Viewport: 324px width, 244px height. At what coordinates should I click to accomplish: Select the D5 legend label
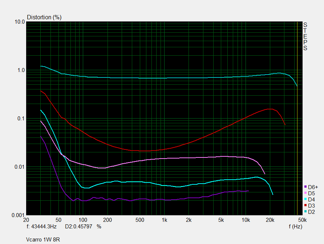311,193
